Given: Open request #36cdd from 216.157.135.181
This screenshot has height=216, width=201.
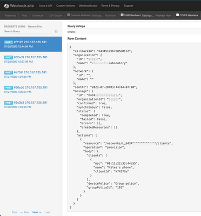Looking at the screenshot, I should coord(31,90).
